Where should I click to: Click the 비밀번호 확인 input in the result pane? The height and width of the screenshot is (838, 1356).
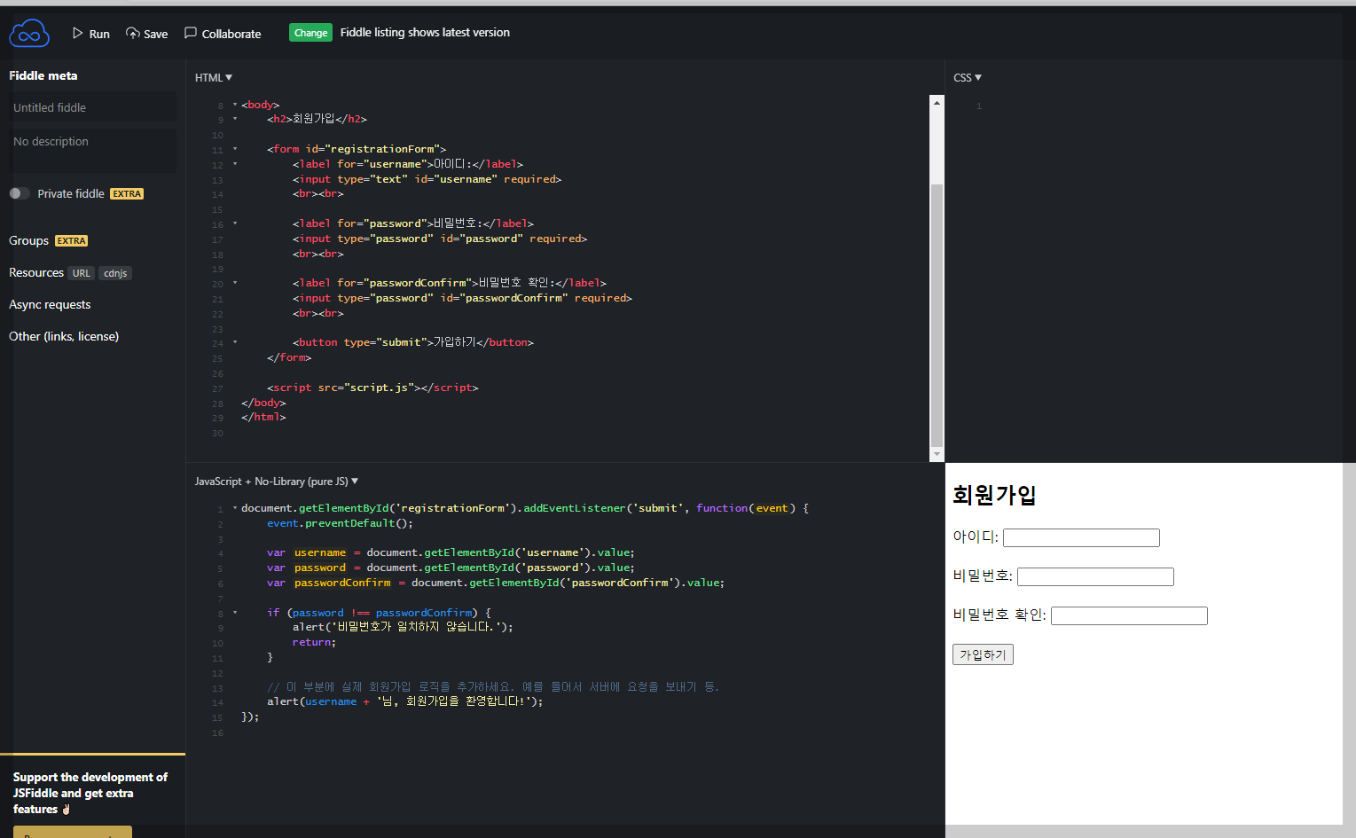(1129, 615)
